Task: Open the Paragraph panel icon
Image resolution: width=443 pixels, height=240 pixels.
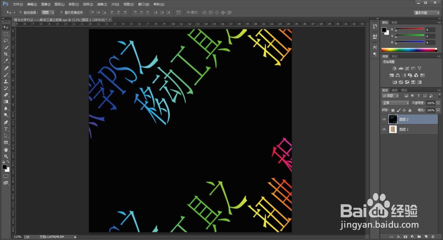Action: (375, 54)
